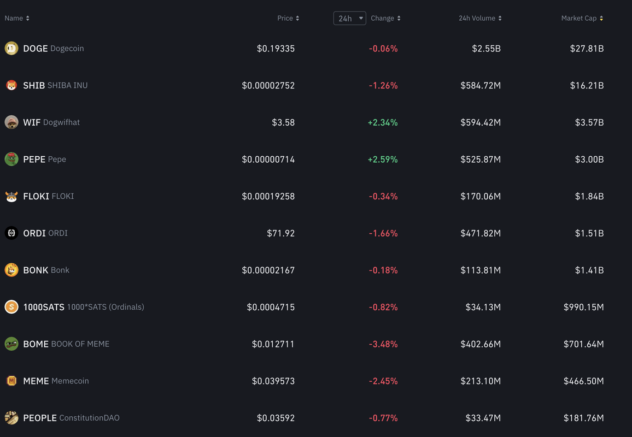Image resolution: width=632 pixels, height=437 pixels.
Task: Open the ORDI row name
Action: click(45, 233)
